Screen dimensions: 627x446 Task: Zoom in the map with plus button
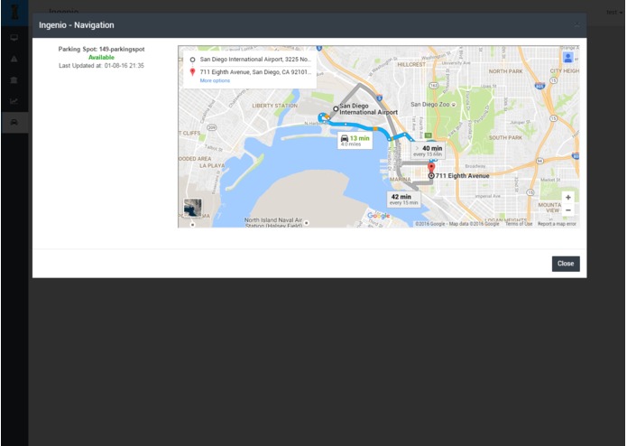[x=567, y=198]
